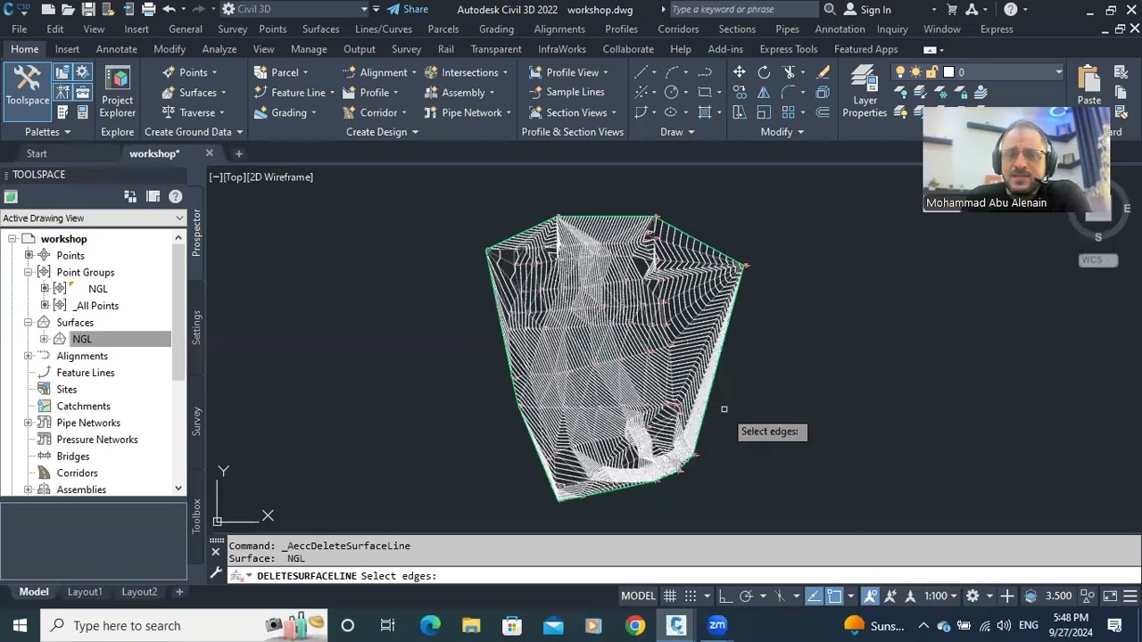Click the layer 0 color swatch

point(948,72)
